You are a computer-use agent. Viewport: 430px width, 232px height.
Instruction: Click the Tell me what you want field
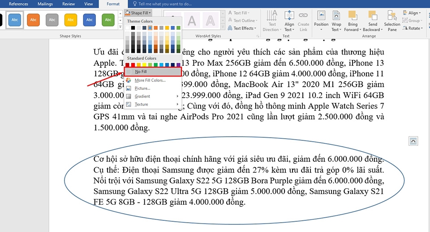pos(165,4)
